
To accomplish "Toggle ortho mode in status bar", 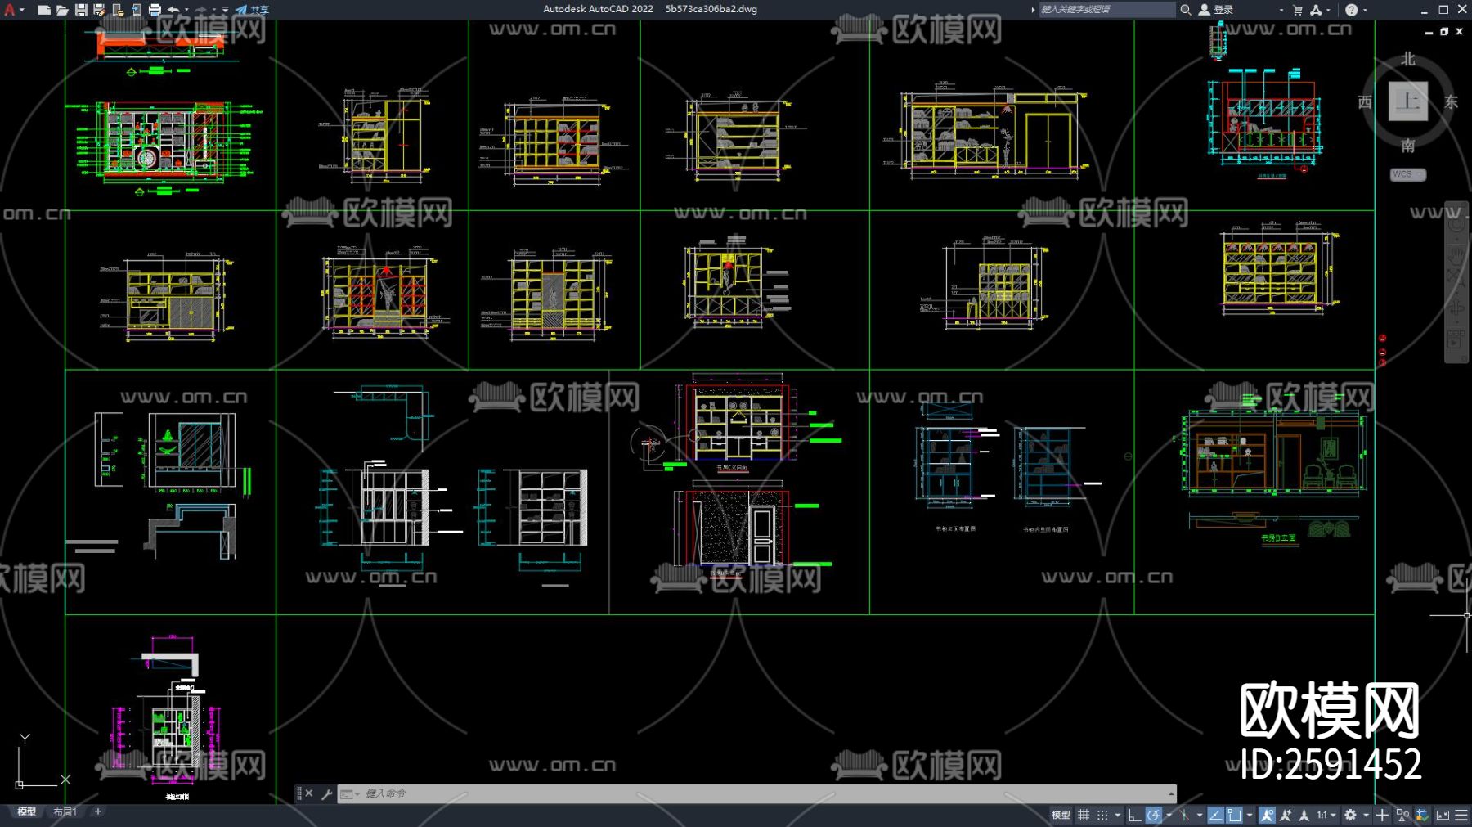I will pyautogui.click(x=1134, y=815).
